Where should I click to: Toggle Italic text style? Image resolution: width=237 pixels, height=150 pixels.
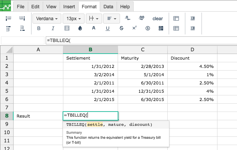point(53,28)
